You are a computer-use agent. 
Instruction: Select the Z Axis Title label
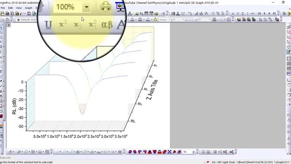[152, 90]
